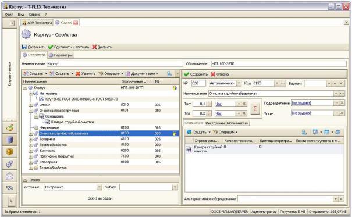
Task: Open the Файл menu
Action: coord(9,15)
